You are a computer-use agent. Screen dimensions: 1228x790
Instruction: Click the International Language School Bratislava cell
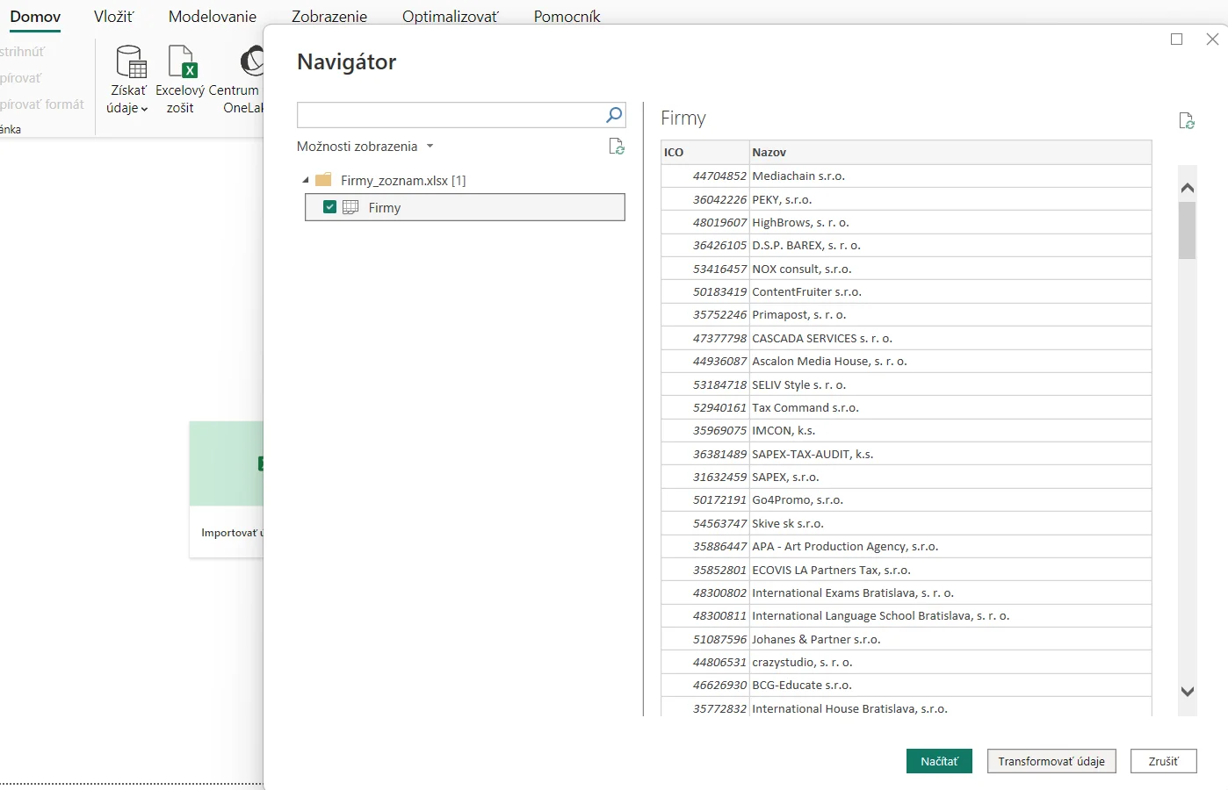(x=950, y=615)
